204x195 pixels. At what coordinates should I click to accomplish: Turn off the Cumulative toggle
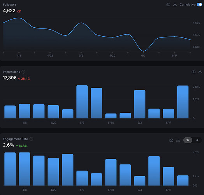click(199, 5)
